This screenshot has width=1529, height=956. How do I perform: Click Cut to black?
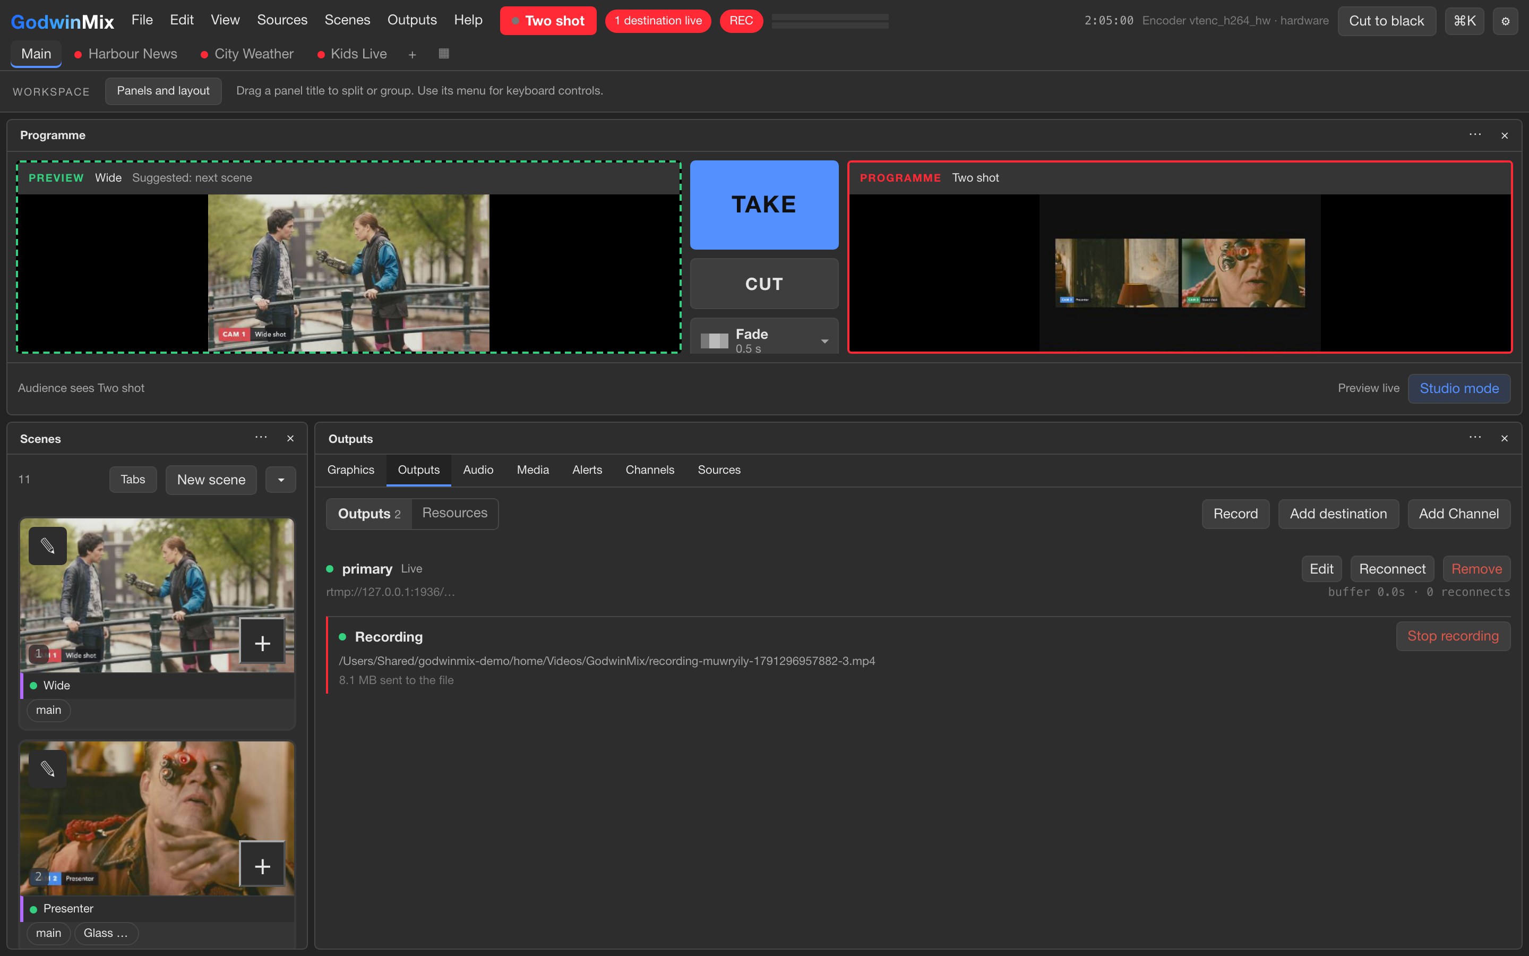pos(1386,21)
